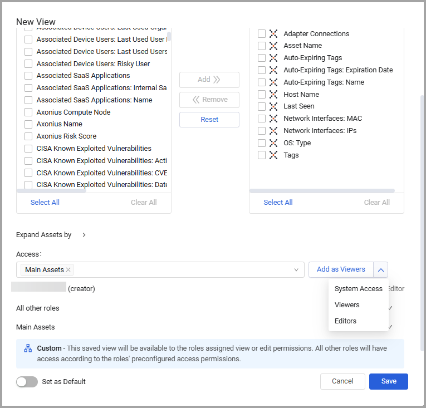The image size is (426, 408).
Task: Choose System Access from the menu
Action: [x=358, y=289]
